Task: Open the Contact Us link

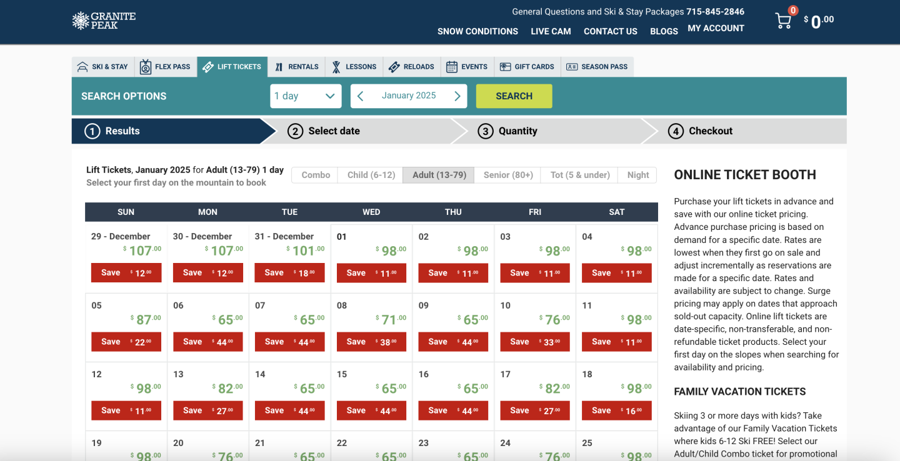Action: (611, 31)
